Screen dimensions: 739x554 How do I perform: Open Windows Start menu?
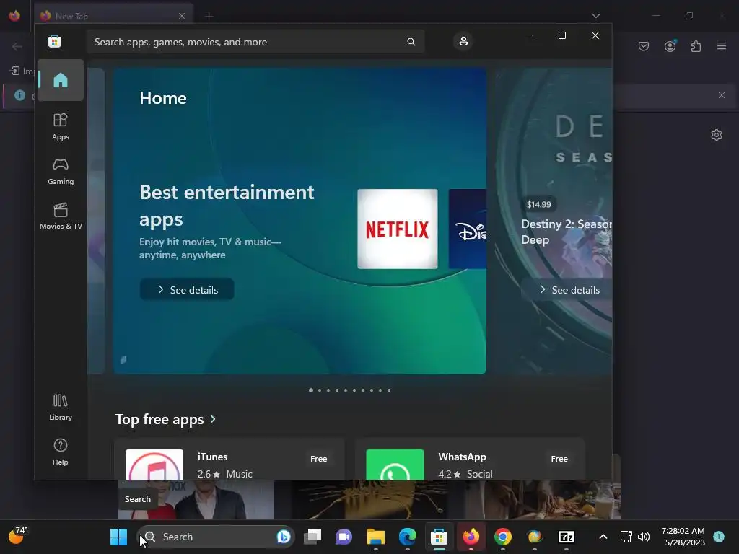pos(119,537)
